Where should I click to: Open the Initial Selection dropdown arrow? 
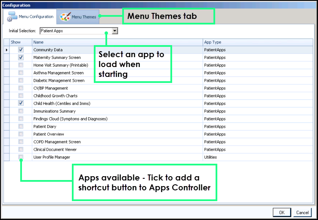point(114,31)
